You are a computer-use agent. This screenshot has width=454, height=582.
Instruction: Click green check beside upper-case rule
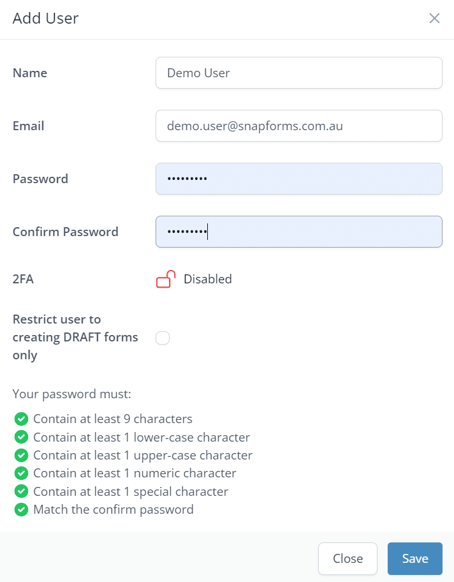pos(21,456)
